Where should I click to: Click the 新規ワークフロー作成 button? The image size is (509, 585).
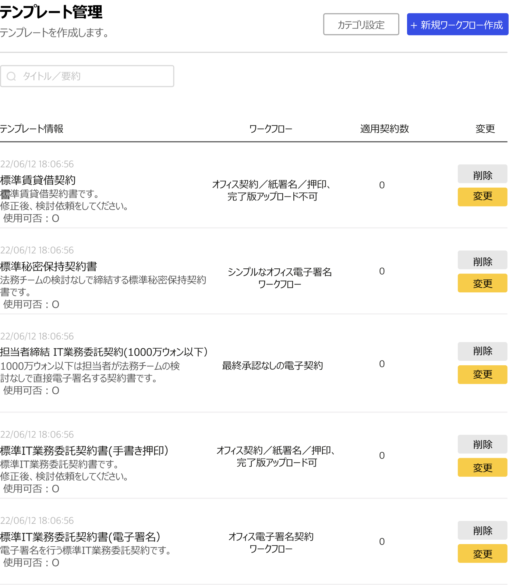click(457, 25)
